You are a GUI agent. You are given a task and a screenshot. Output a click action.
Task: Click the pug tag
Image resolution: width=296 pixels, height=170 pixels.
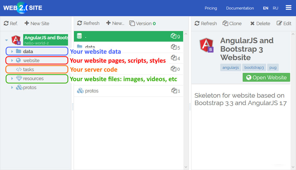[x=273, y=67]
